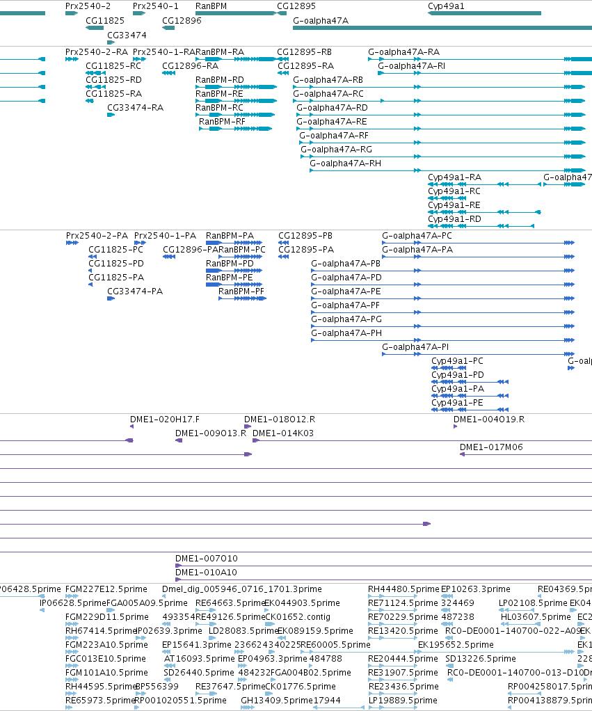Select transcript label Cyp49a1-RE
Image resolution: width=592 pixels, height=711 pixels.
click(x=454, y=205)
